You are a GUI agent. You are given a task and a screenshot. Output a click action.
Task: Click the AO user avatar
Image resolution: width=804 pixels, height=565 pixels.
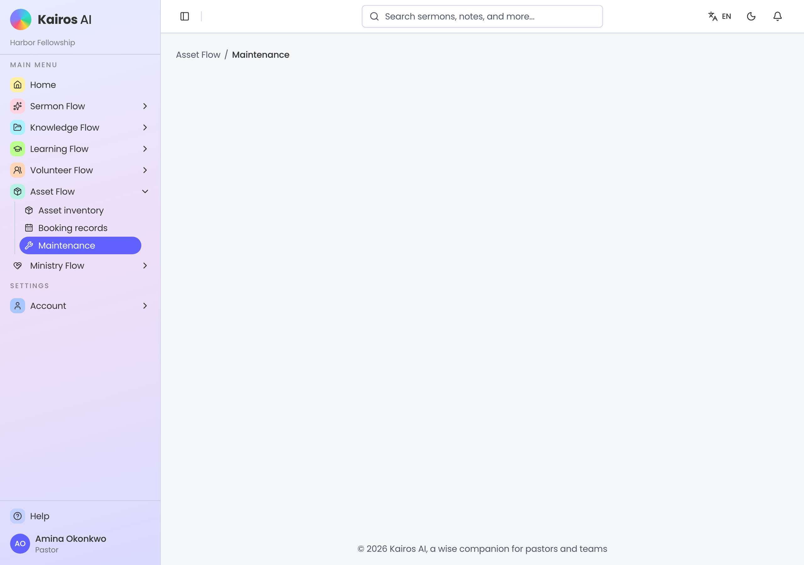[x=20, y=544]
